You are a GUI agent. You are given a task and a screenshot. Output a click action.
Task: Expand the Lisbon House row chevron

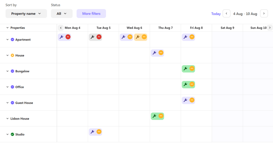point(8,119)
